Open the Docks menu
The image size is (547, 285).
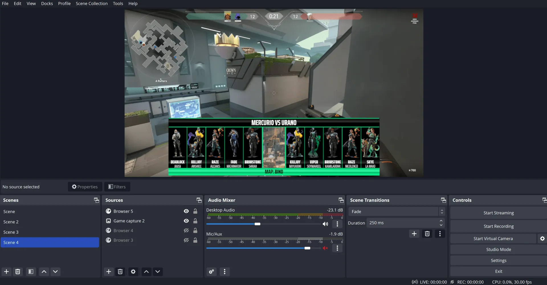tap(47, 3)
